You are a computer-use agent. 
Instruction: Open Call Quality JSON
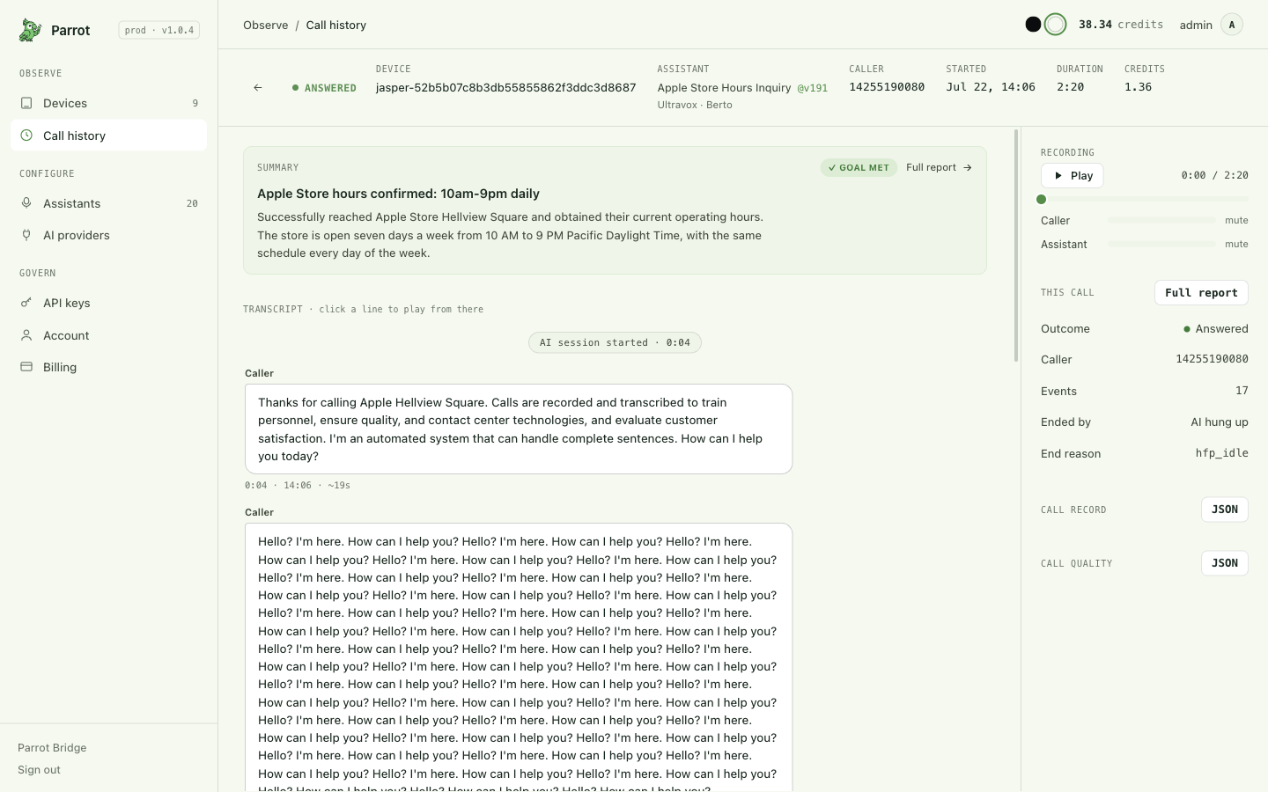(x=1225, y=563)
